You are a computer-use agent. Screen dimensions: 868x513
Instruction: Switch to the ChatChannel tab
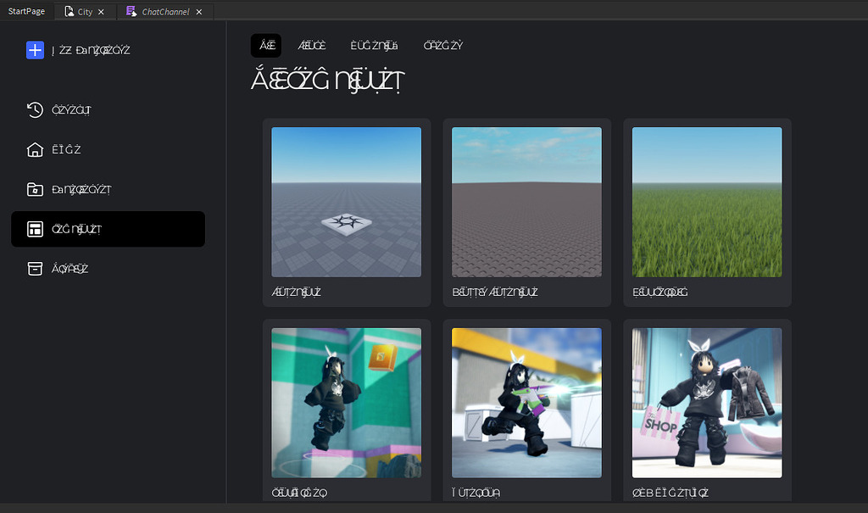[x=165, y=11]
